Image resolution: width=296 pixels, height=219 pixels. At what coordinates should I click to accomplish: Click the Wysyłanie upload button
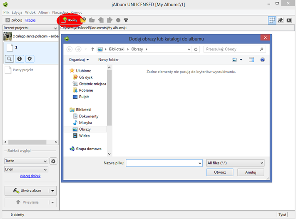pyautogui.click(x=27, y=202)
